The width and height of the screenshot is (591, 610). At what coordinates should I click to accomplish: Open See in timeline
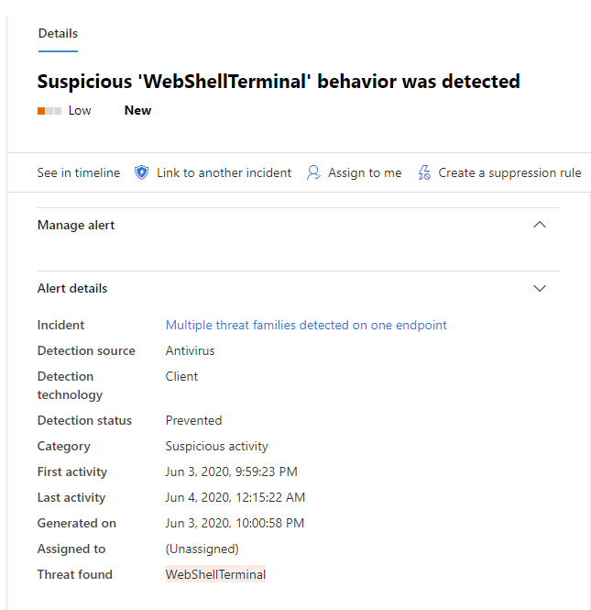(79, 172)
